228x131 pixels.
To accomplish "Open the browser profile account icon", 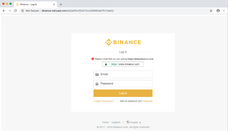I will (218, 11).
